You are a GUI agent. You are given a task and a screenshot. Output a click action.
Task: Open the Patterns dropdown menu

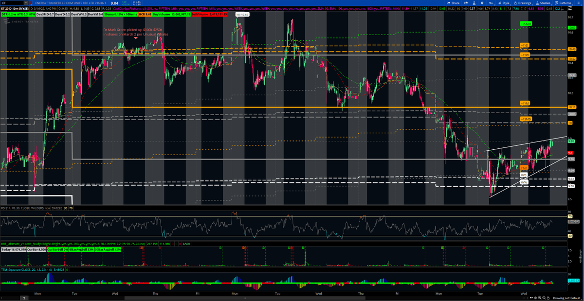pos(563,3)
